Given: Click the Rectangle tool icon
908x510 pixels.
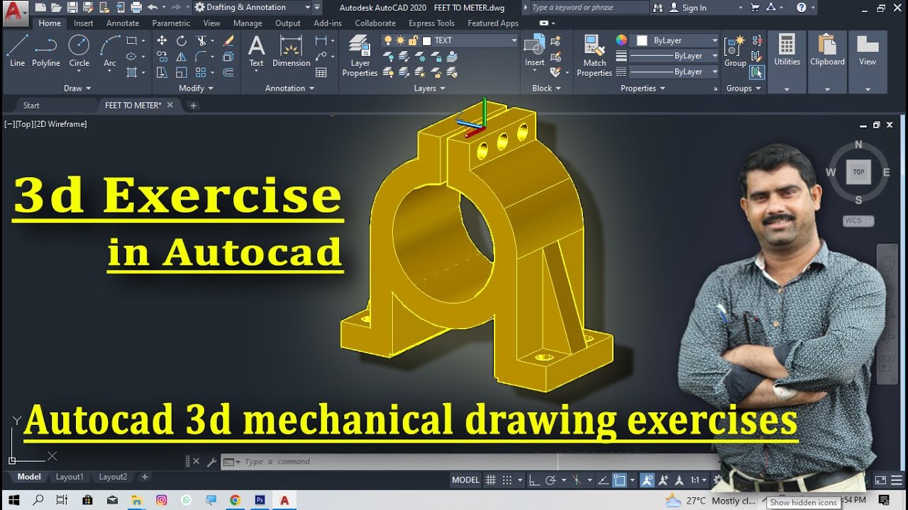Looking at the screenshot, I should 132,40.
